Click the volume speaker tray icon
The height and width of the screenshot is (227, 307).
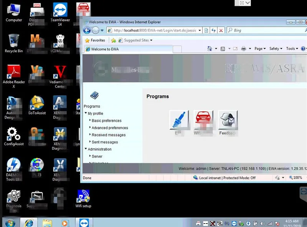[262, 224]
